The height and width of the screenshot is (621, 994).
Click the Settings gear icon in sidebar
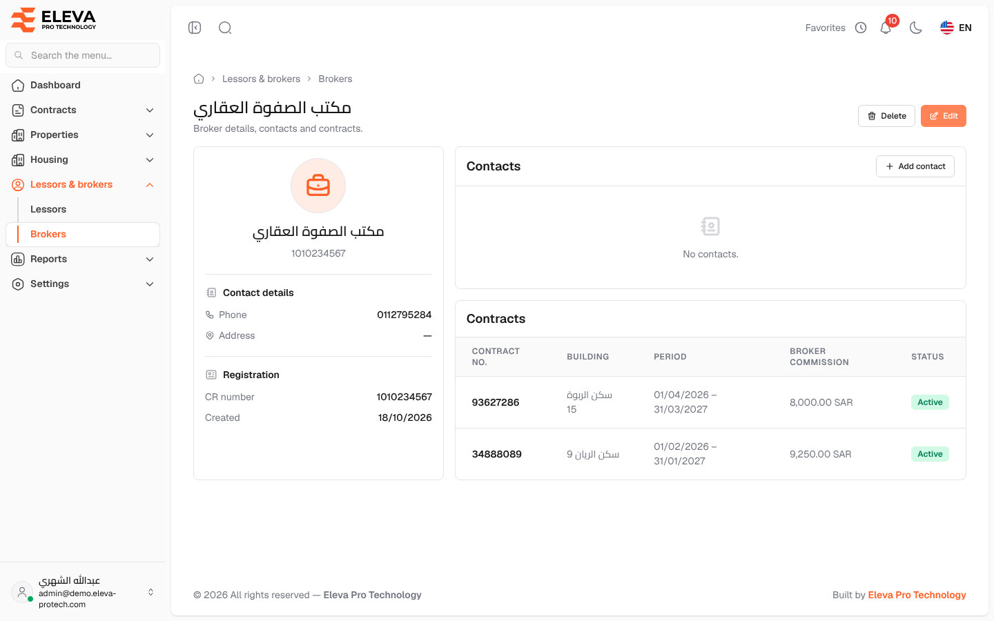(x=18, y=284)
